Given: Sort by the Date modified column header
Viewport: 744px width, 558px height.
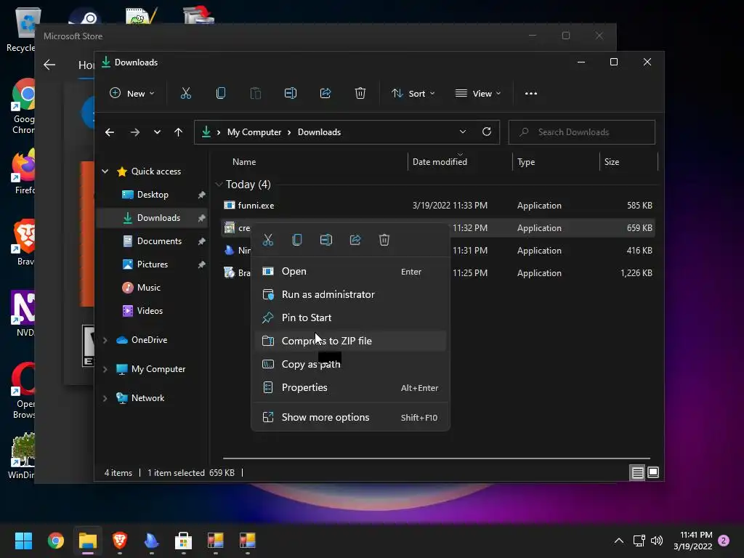Looking at the screenshot, I should pos(440,162).
